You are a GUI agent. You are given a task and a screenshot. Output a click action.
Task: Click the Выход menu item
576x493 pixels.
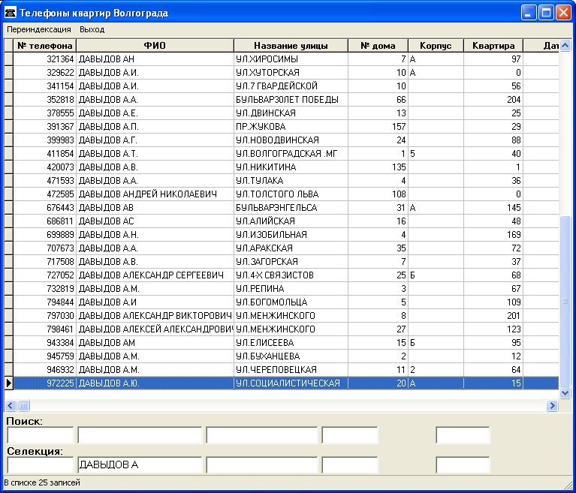pyautogui.click(x=92, y=29)
